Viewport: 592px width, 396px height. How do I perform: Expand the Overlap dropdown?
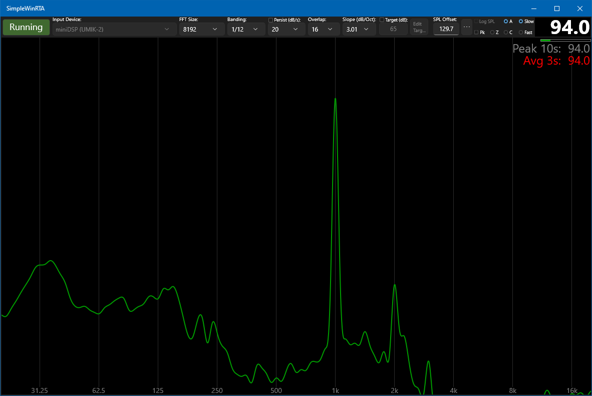tap(323, 29)
